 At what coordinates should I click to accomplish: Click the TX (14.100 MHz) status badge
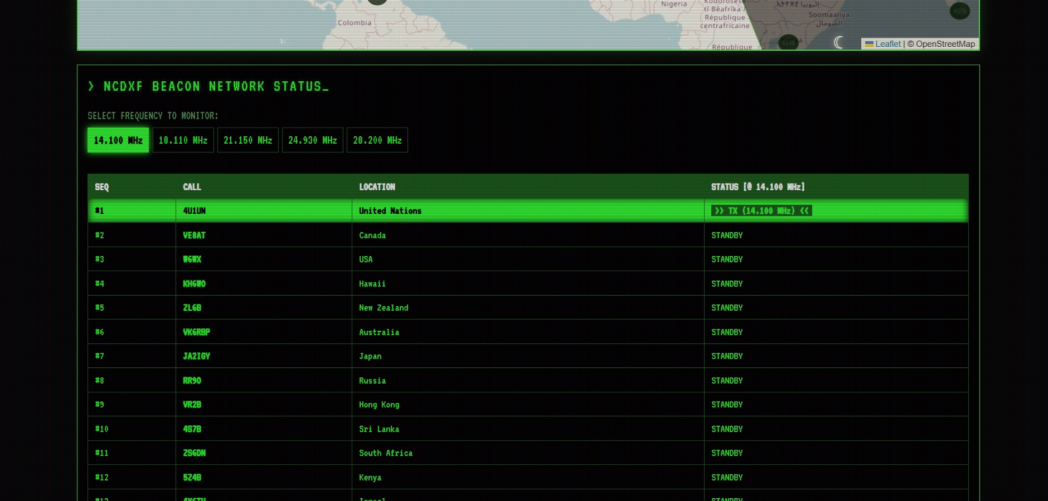tap(761, 211)
